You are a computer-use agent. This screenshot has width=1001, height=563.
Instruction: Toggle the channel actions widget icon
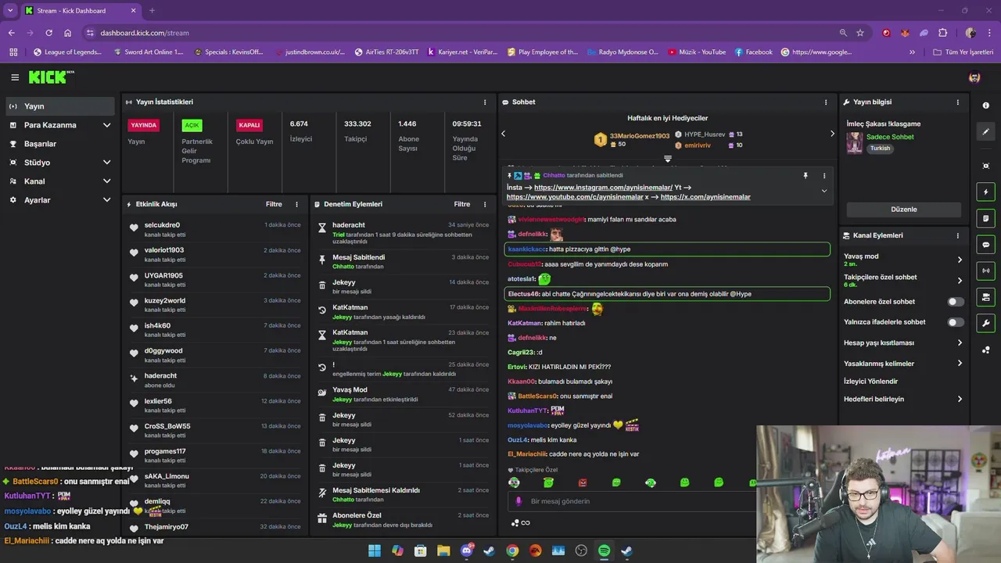pyautogui.click(x=985, y=297)
